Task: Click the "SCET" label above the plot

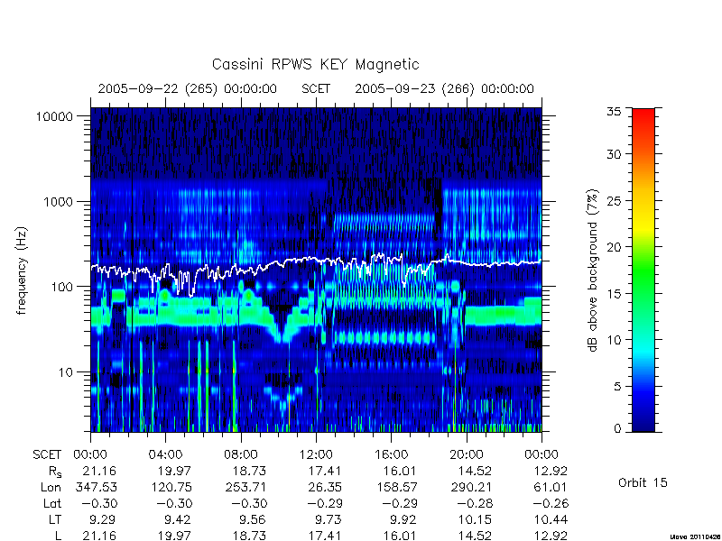Action: [316, 88]
